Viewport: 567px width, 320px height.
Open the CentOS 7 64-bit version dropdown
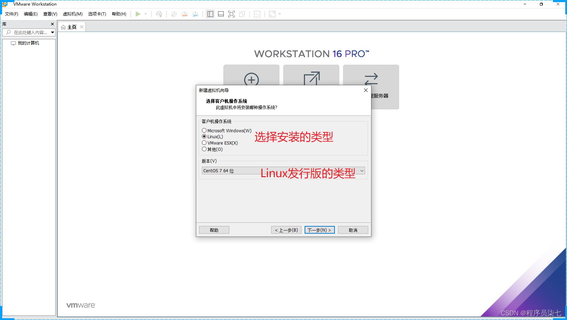(362, 171)
